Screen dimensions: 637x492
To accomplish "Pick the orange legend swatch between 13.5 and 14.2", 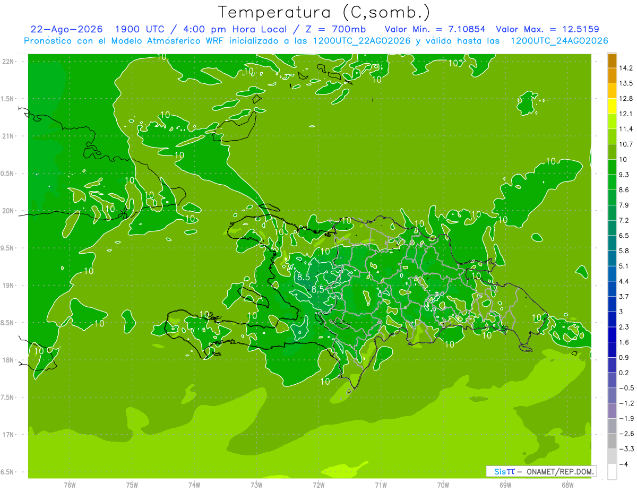I will tap(612, 76).
